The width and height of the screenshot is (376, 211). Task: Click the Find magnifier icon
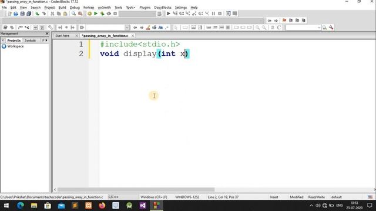[73, 13]
